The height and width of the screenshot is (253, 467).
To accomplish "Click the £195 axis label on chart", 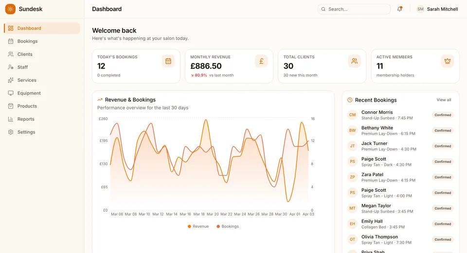I will click(104, 141).
